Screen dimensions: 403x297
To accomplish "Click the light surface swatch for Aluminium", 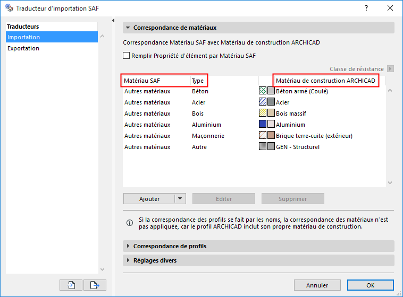I will pyautogui.click(x=271, y=124).
